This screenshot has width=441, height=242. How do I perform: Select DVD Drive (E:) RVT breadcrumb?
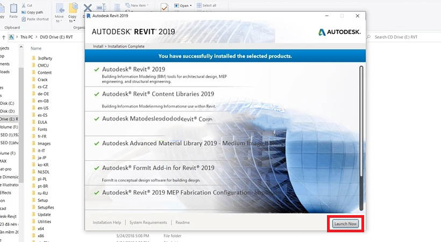click(56, 37)
